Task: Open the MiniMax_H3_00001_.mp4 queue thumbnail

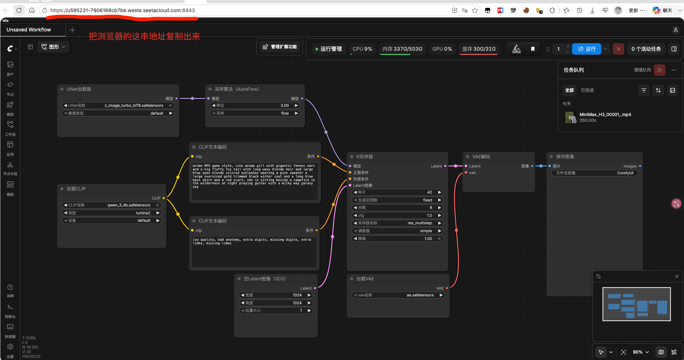Action: 571,117
